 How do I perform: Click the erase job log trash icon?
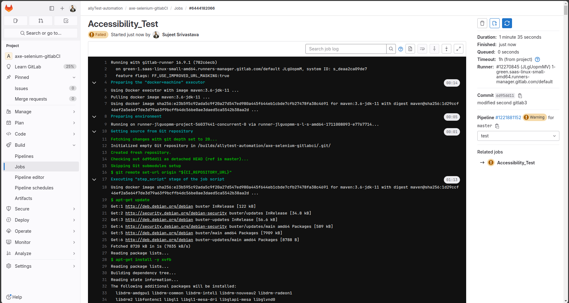482,23
